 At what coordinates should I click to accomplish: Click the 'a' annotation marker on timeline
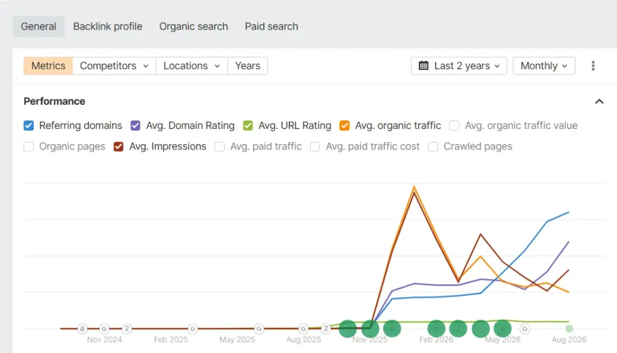[x=82, y=328]
